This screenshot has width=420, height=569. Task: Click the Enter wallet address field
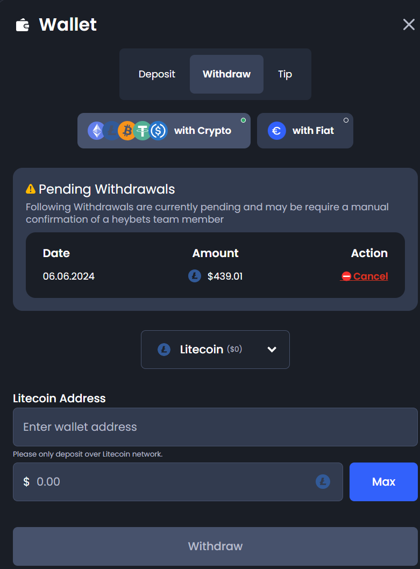pos(215,427)
